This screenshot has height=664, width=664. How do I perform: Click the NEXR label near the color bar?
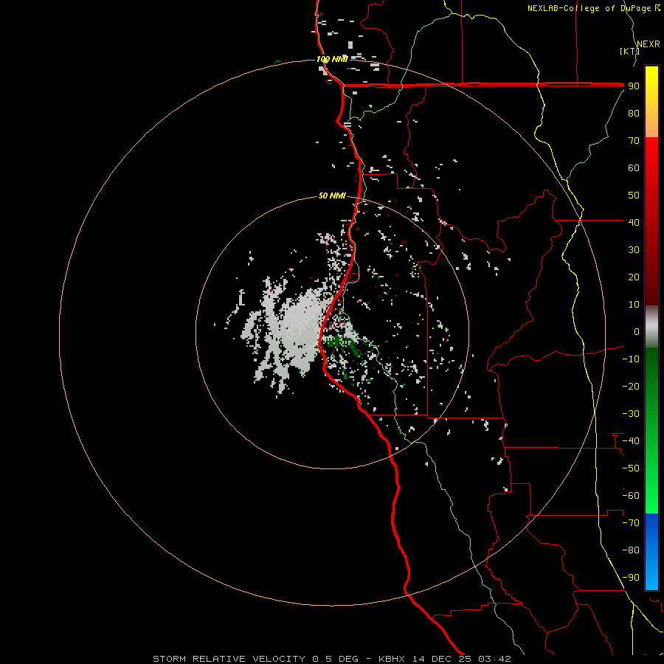point(649,44)
